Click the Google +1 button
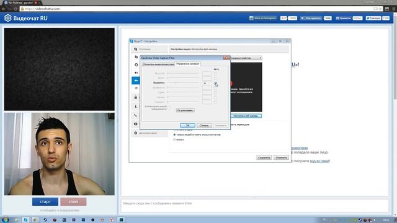 click(283, 18)
